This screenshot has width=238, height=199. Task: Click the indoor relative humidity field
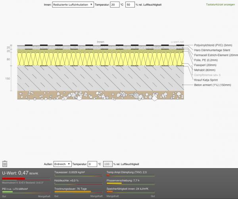point(130,5)
